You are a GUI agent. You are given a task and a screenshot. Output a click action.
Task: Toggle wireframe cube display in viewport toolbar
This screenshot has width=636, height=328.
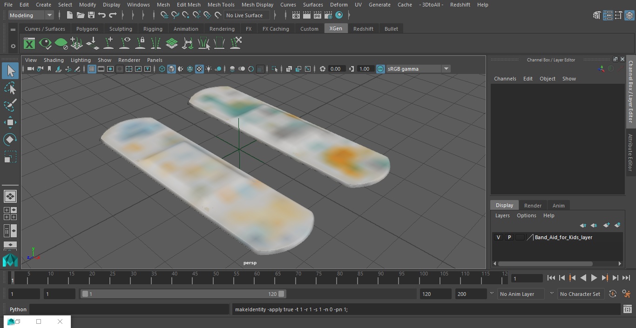(x=162, y=69)
